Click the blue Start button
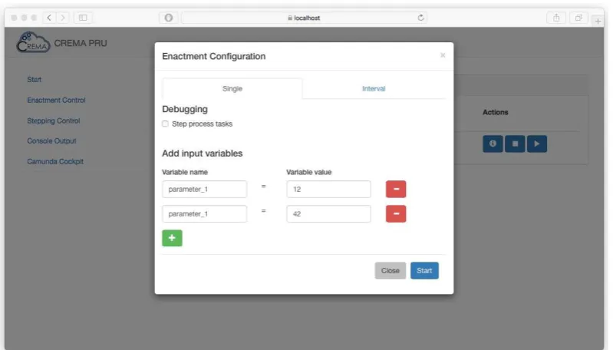613x350 pixels. click(x=424, y=271)
